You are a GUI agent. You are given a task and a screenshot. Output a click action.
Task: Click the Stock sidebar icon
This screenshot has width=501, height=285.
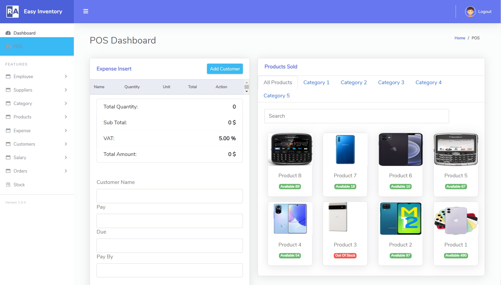(8, 185)
